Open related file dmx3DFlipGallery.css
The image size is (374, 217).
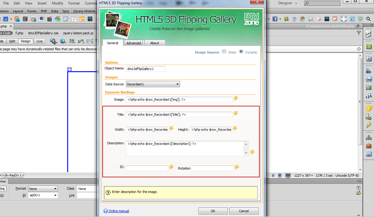tap(43, 33)
